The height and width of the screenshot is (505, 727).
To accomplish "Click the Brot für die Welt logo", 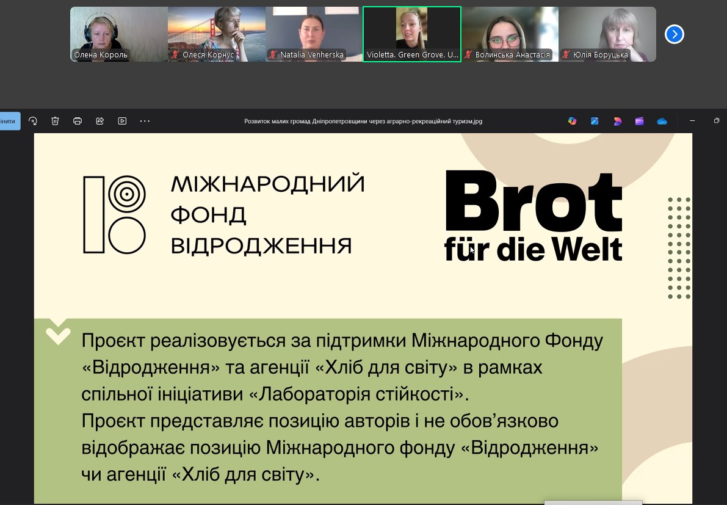I will pos(533,215).
